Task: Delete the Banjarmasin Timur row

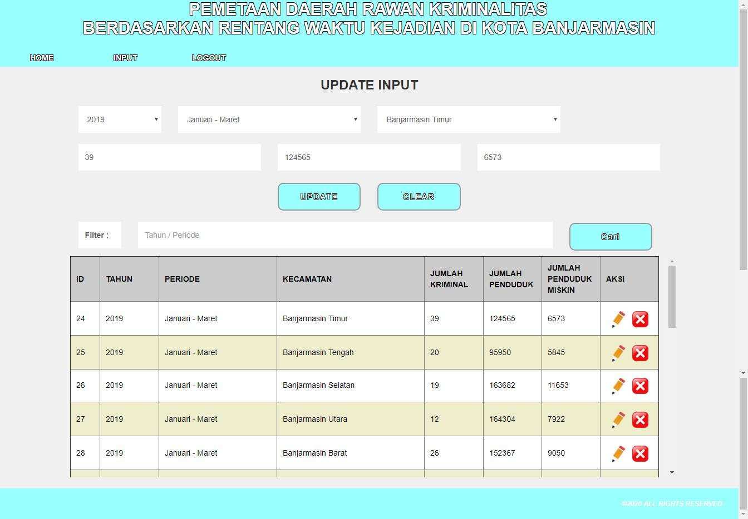Action: click(x=640, y=319)
